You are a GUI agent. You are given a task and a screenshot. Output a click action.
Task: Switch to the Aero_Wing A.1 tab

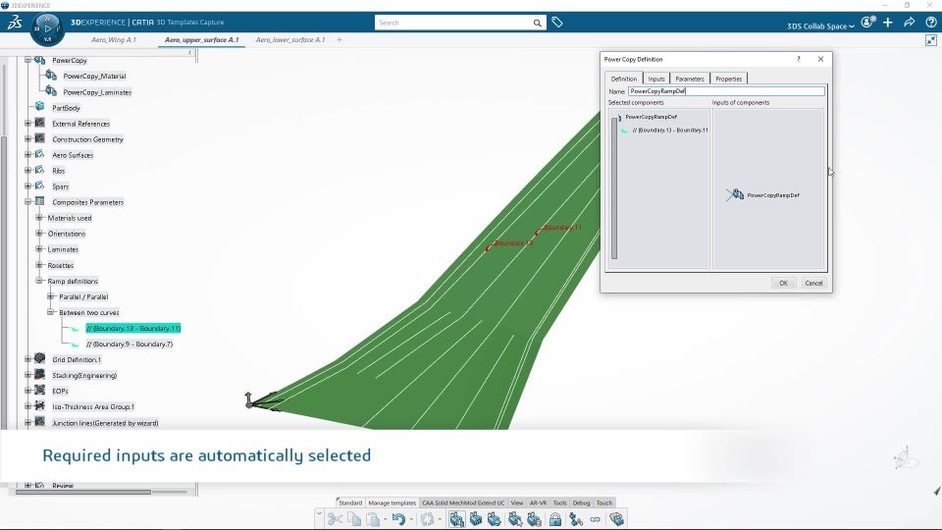114,39
